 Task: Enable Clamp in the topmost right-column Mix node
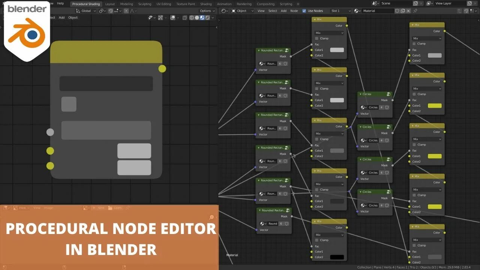click(414, 43)
